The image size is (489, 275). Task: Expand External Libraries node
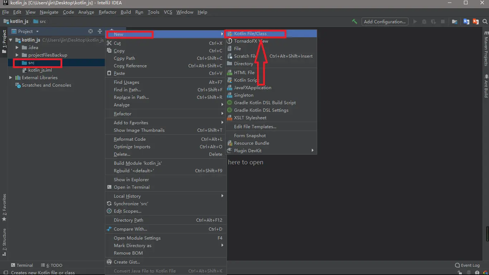(x=11, y=78)
